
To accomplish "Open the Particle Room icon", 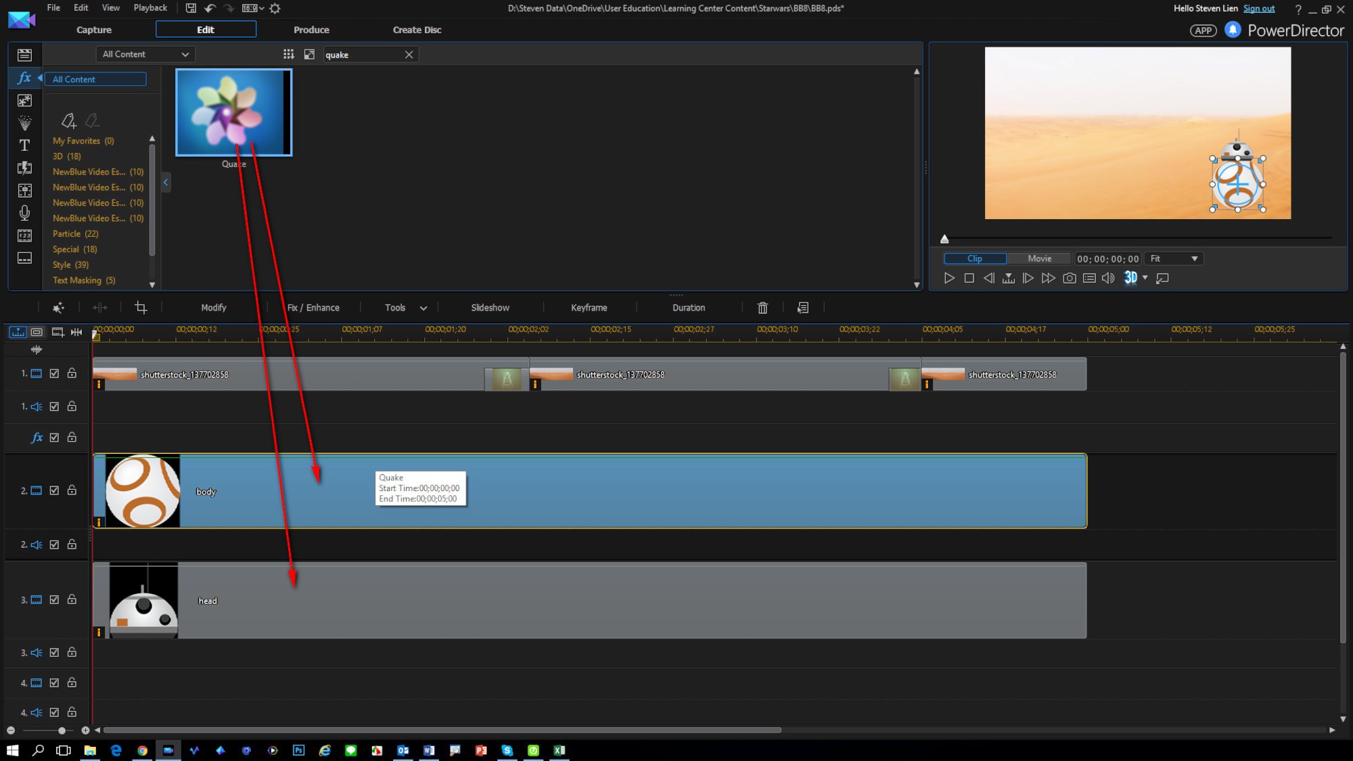I will coord(24,122).
